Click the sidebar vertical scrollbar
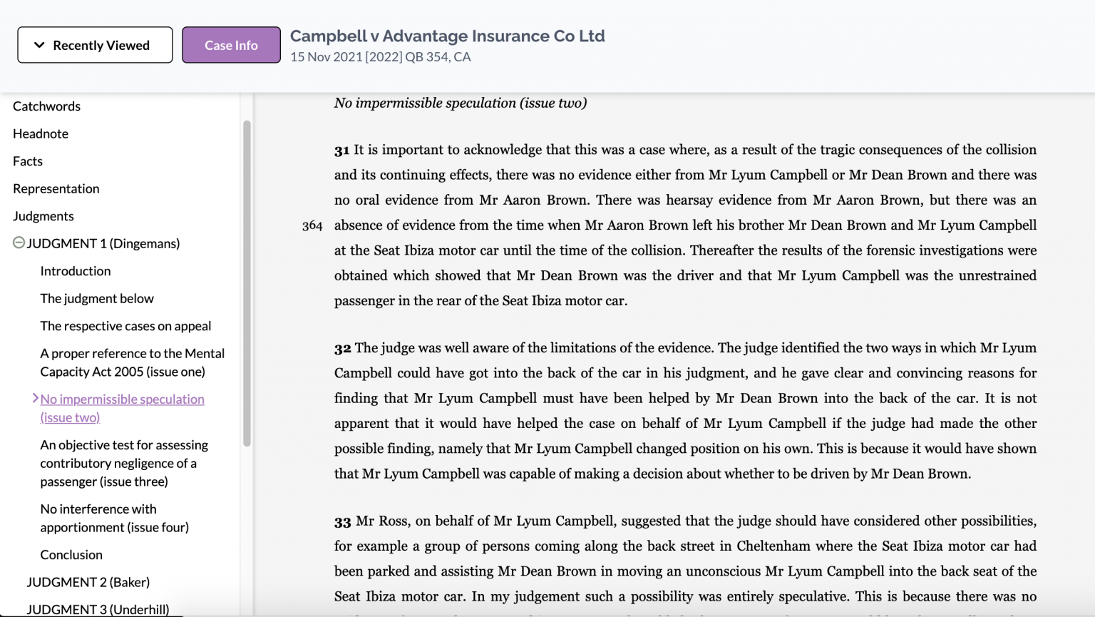The height and width of the screenshot is (617, 1095). [x=247, y=285]
